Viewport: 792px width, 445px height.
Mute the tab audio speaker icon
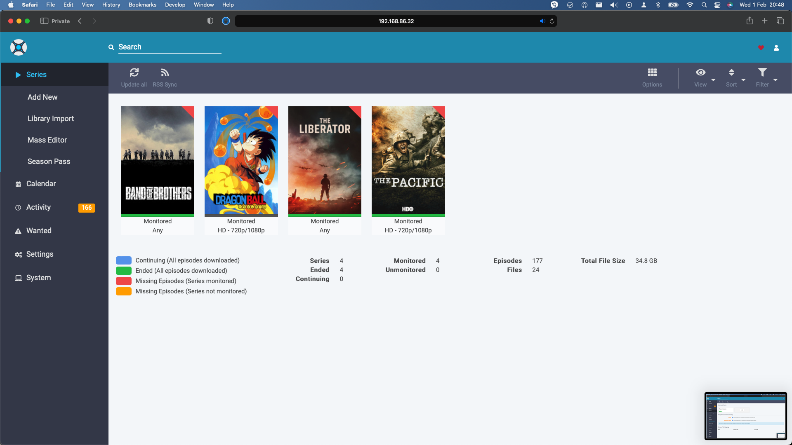click(x=542, y=21)
